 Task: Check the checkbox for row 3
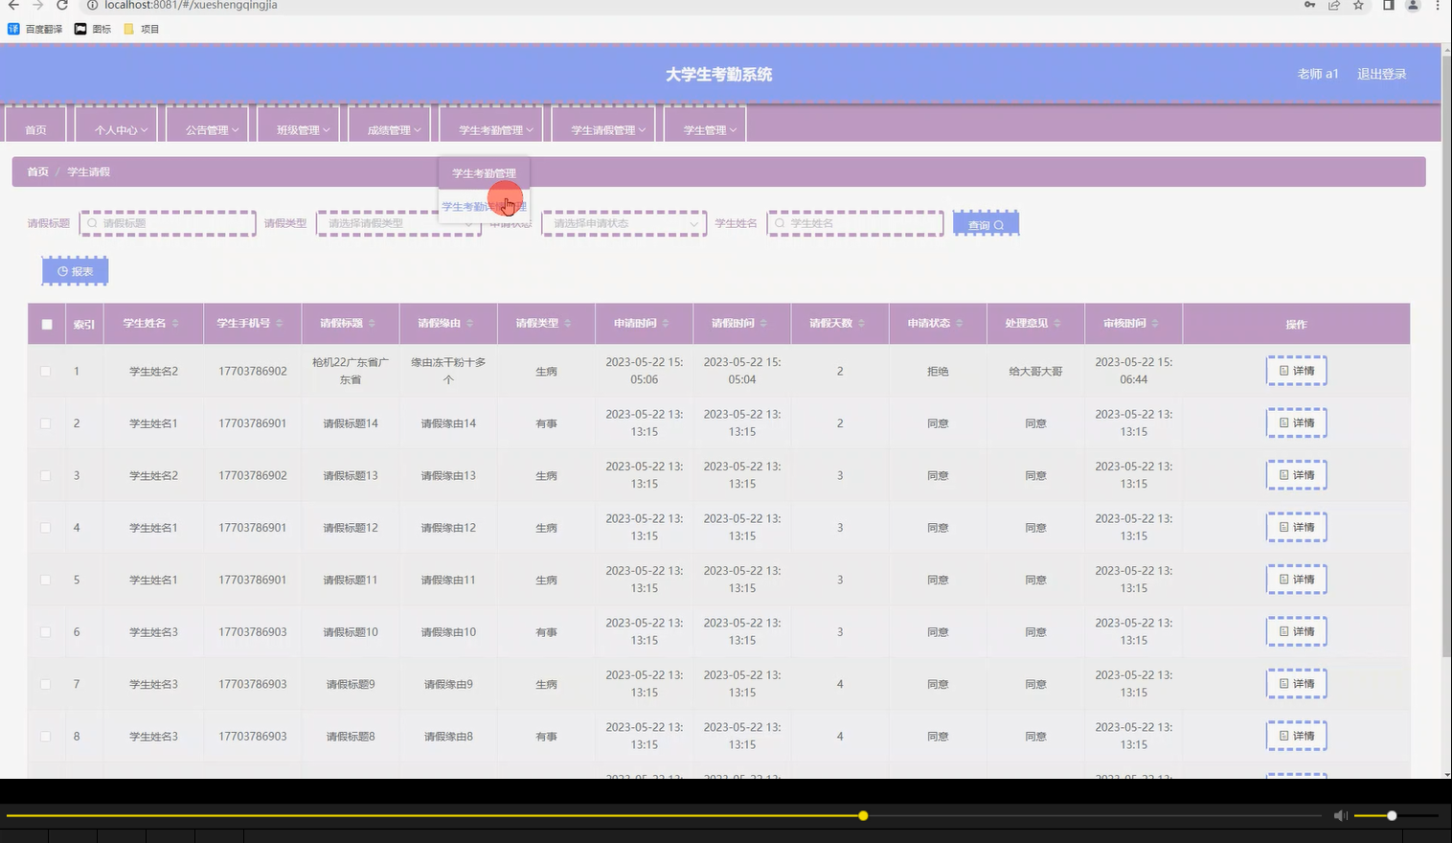45,475
